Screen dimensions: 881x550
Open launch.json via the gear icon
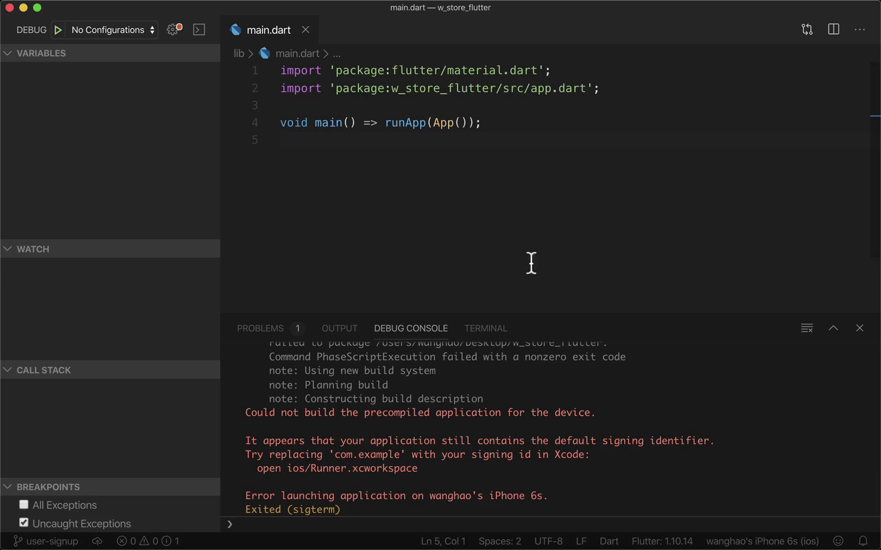[173, 30]
